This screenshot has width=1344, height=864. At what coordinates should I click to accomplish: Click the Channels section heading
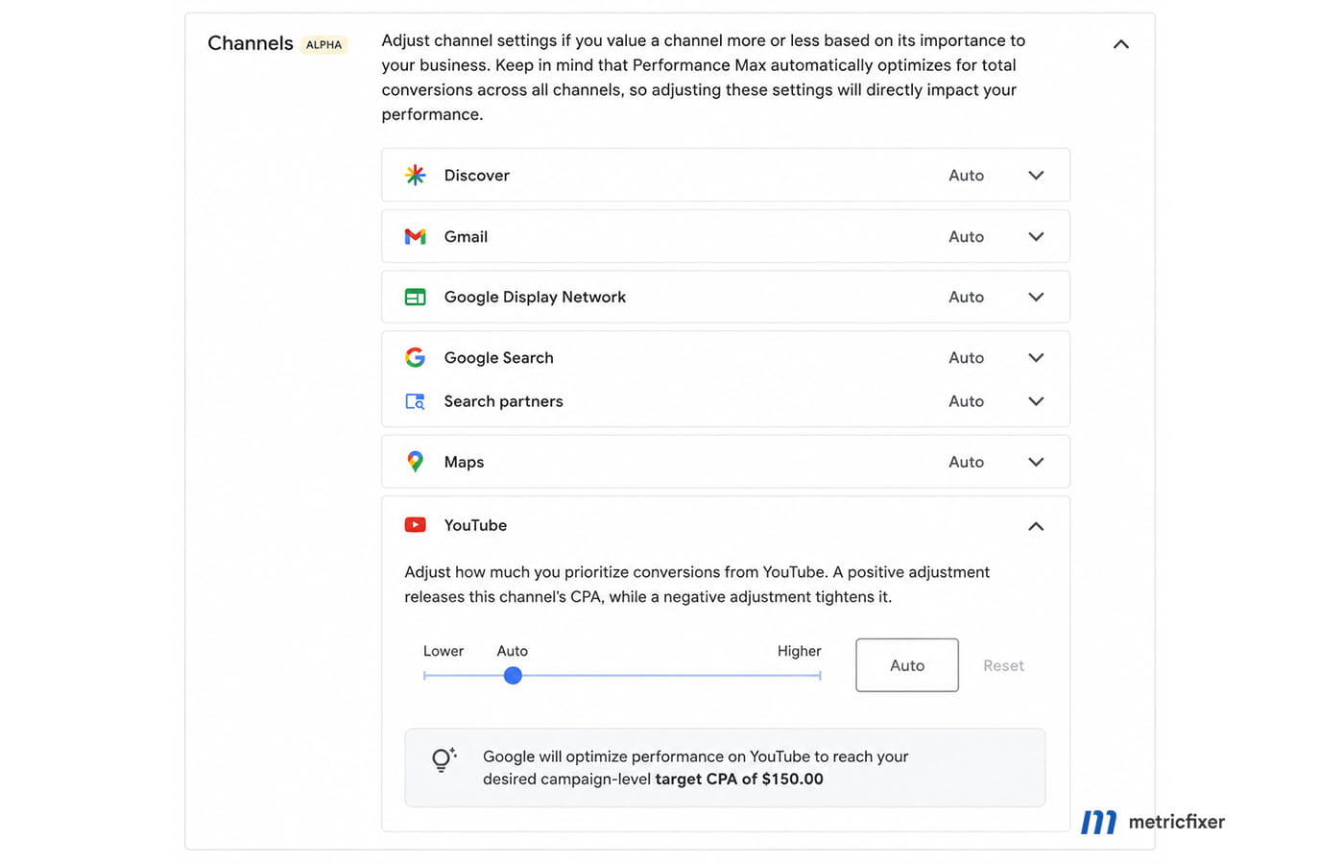coord(251,43)
